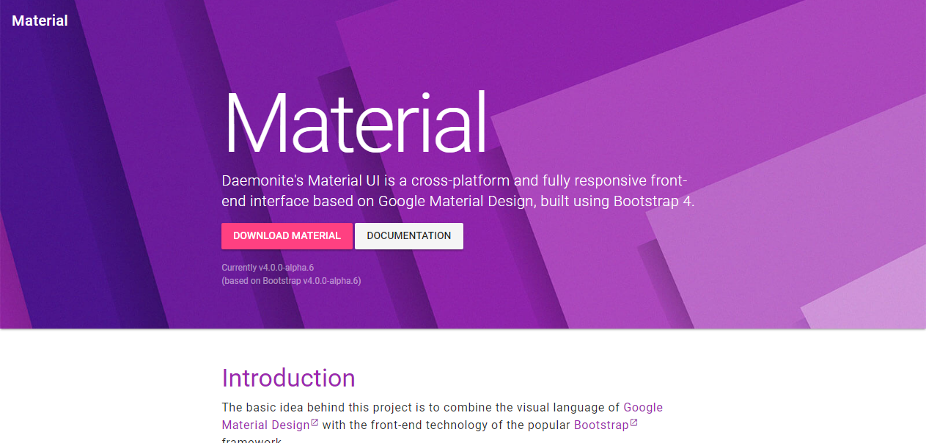Image resolution: width=926 pixels, height=443 pixels.
Task: Open the Documentation button
Action: click(x=409, y=236)
